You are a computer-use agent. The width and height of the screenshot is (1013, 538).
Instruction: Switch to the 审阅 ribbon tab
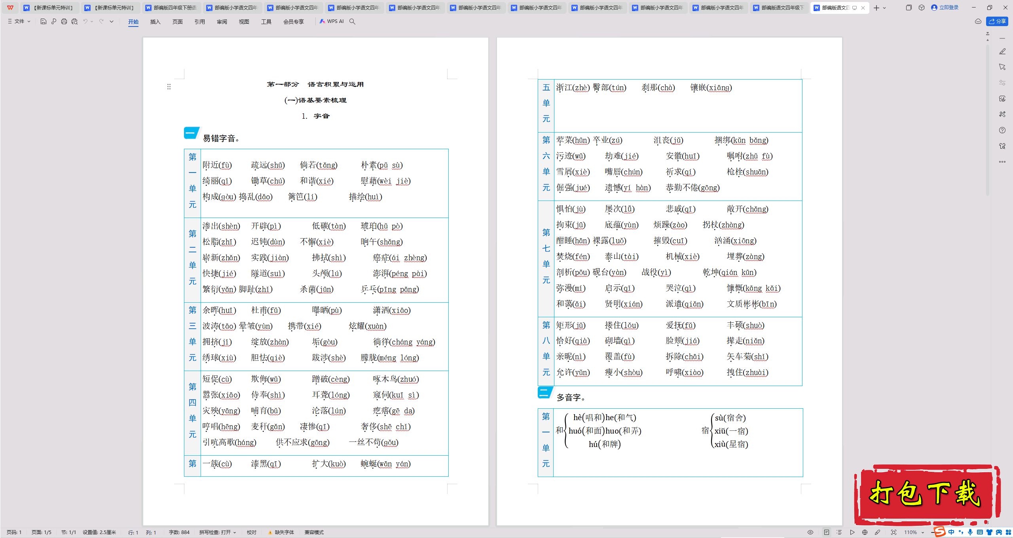click(x=222, y=22)
